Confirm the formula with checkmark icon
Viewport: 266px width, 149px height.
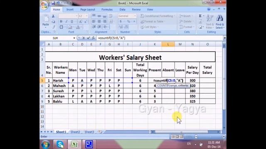tap(89, 38)
